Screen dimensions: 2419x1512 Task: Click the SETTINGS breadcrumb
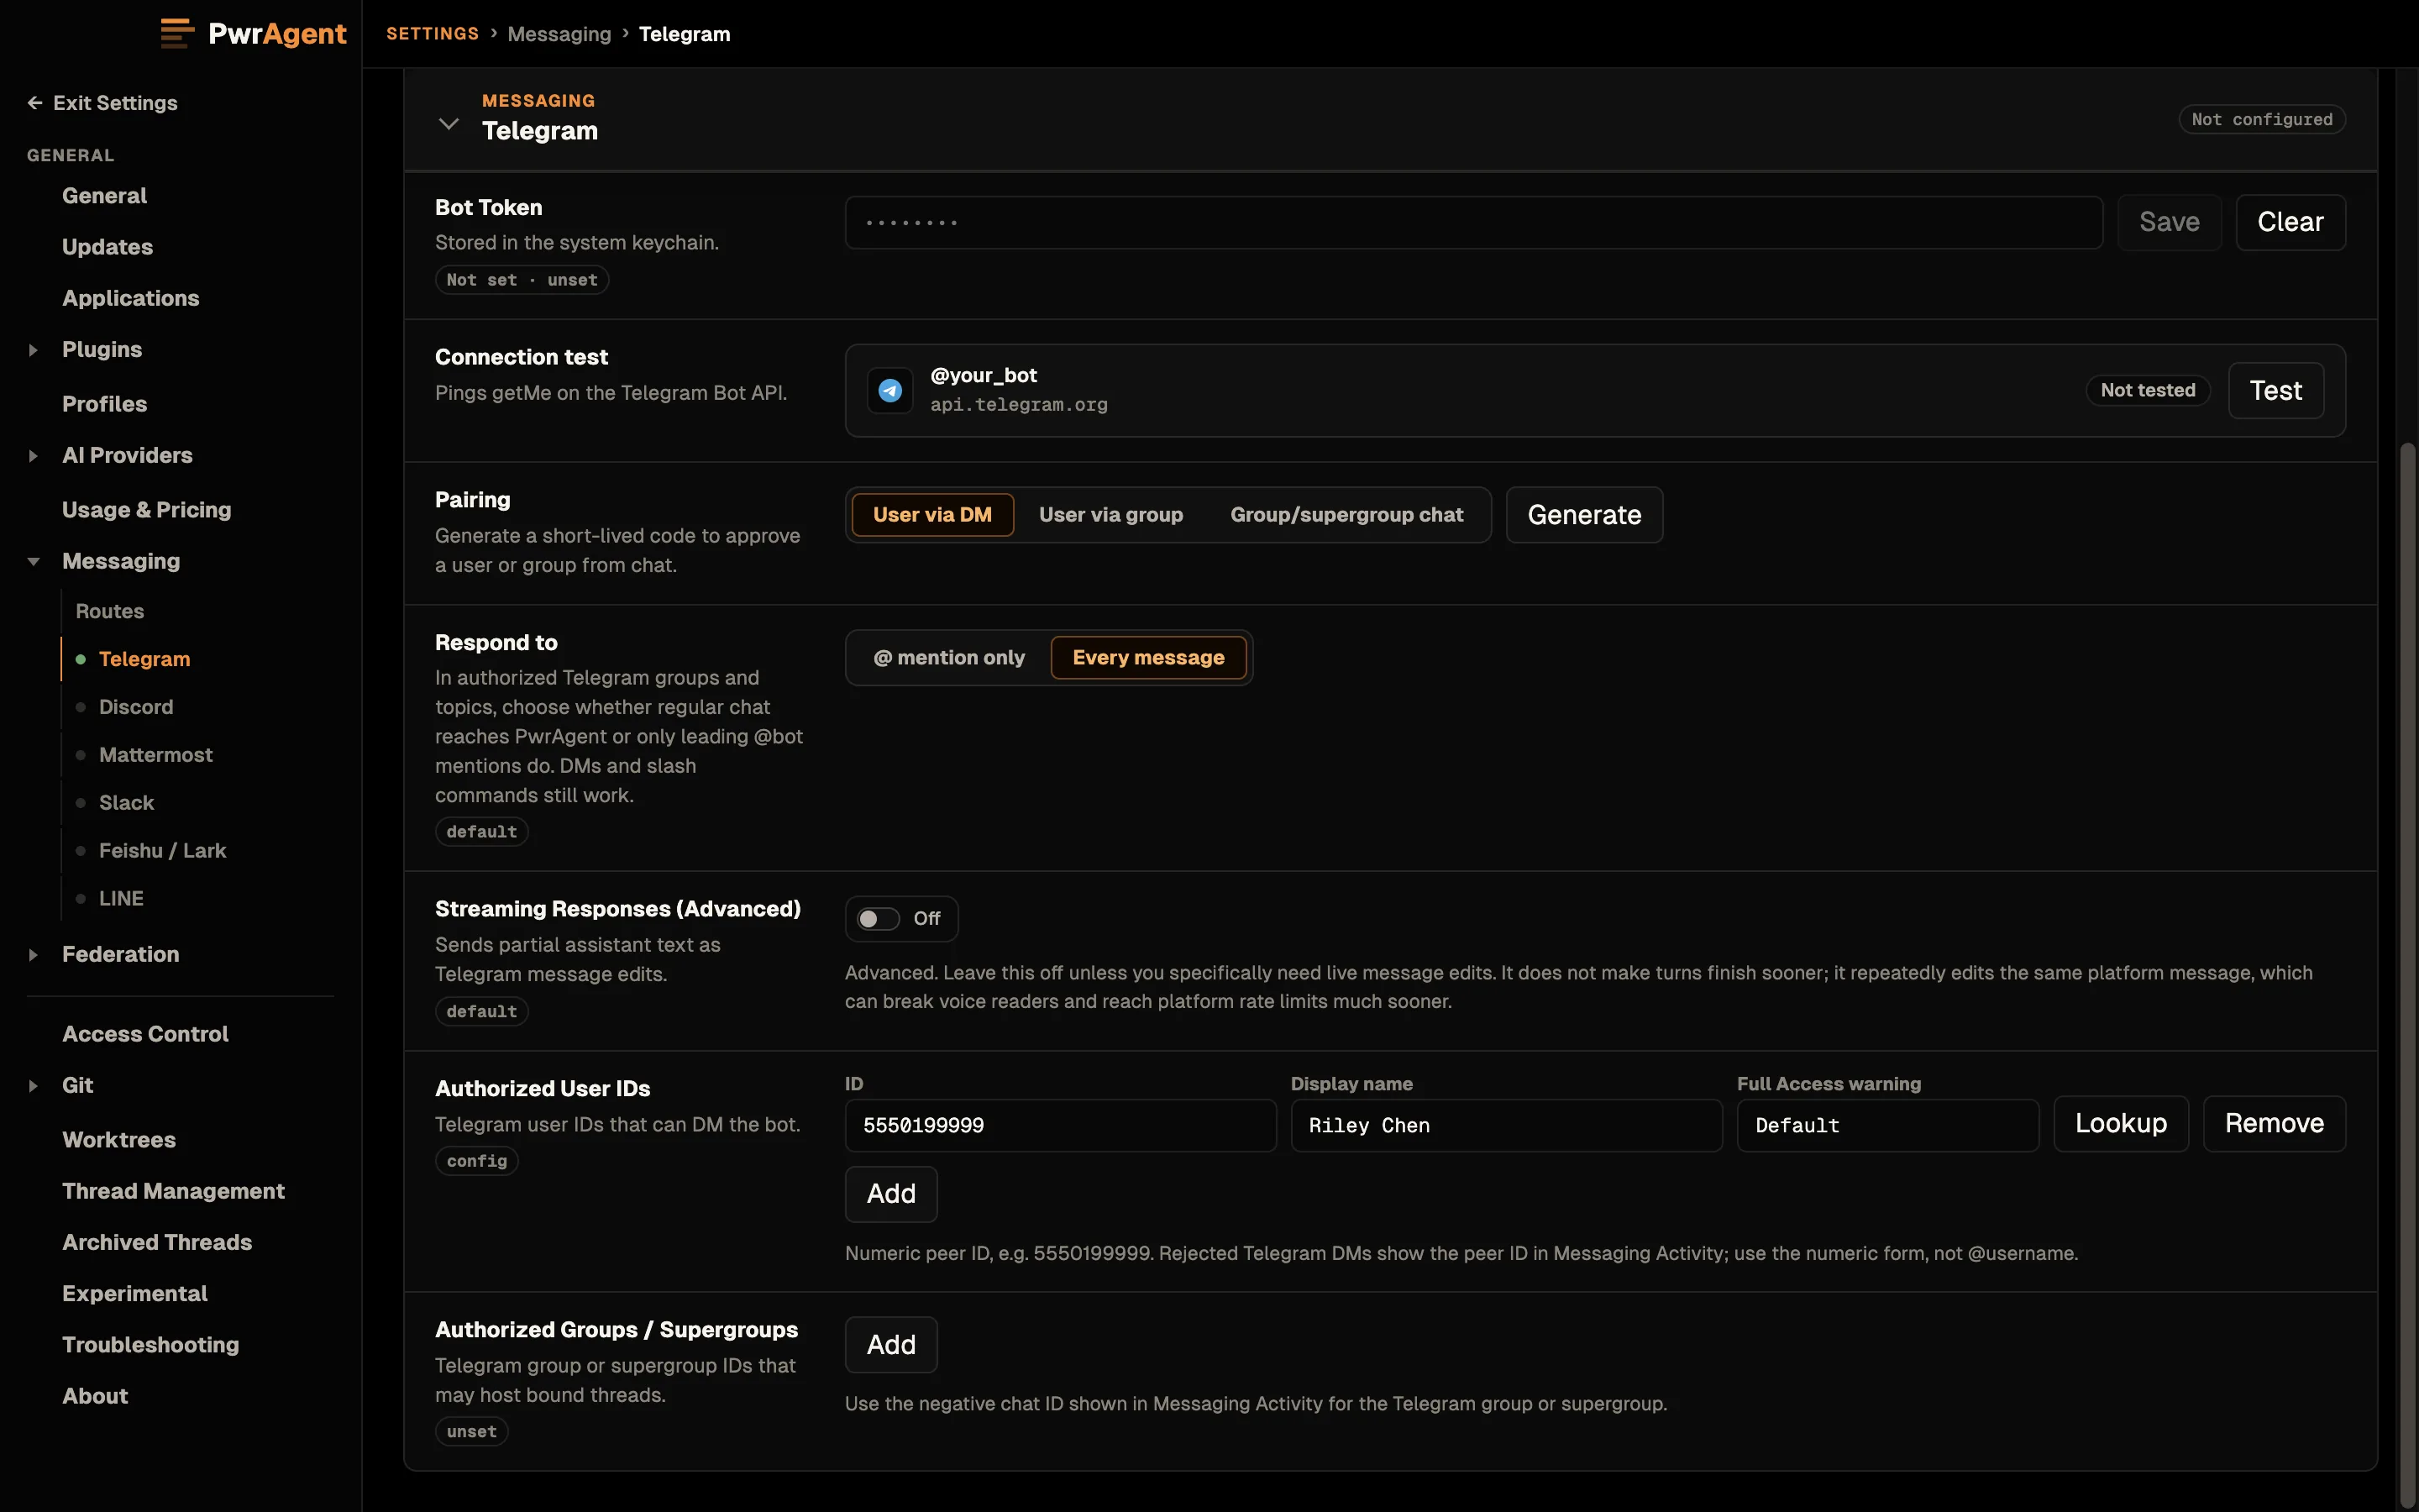(433, 34)
